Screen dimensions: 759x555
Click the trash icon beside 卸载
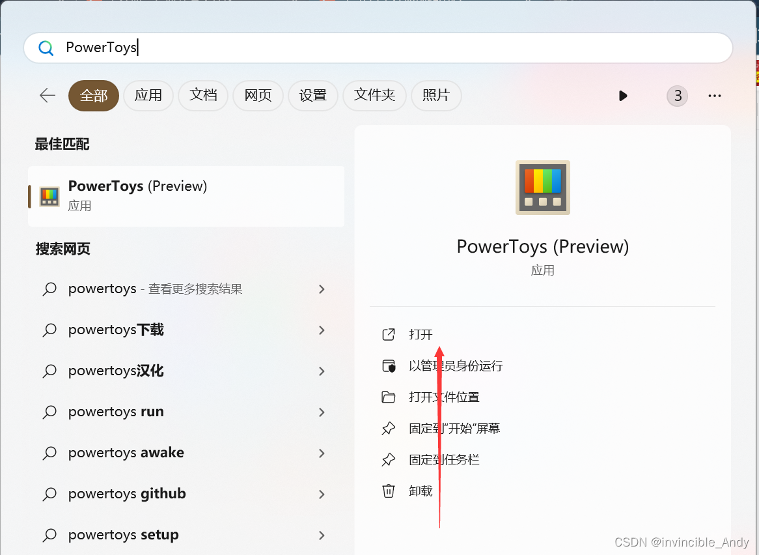389,491
